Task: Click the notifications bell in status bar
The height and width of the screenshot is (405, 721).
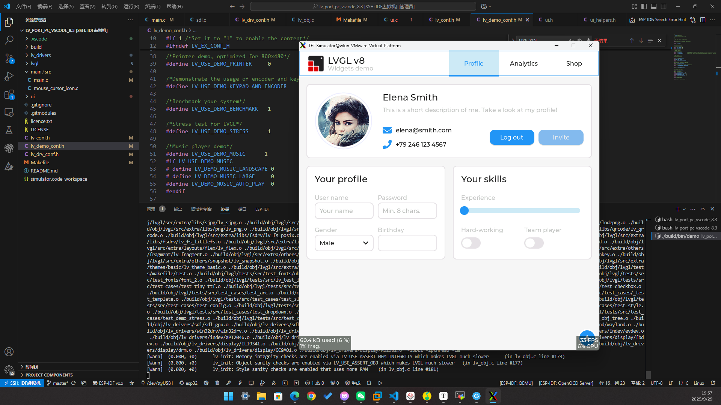Action: (x=713, y=383)
